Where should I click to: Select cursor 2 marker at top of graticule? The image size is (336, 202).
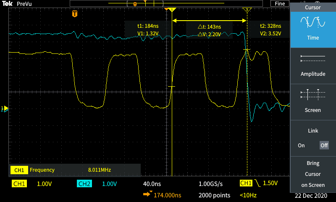[x=247, y=10]
